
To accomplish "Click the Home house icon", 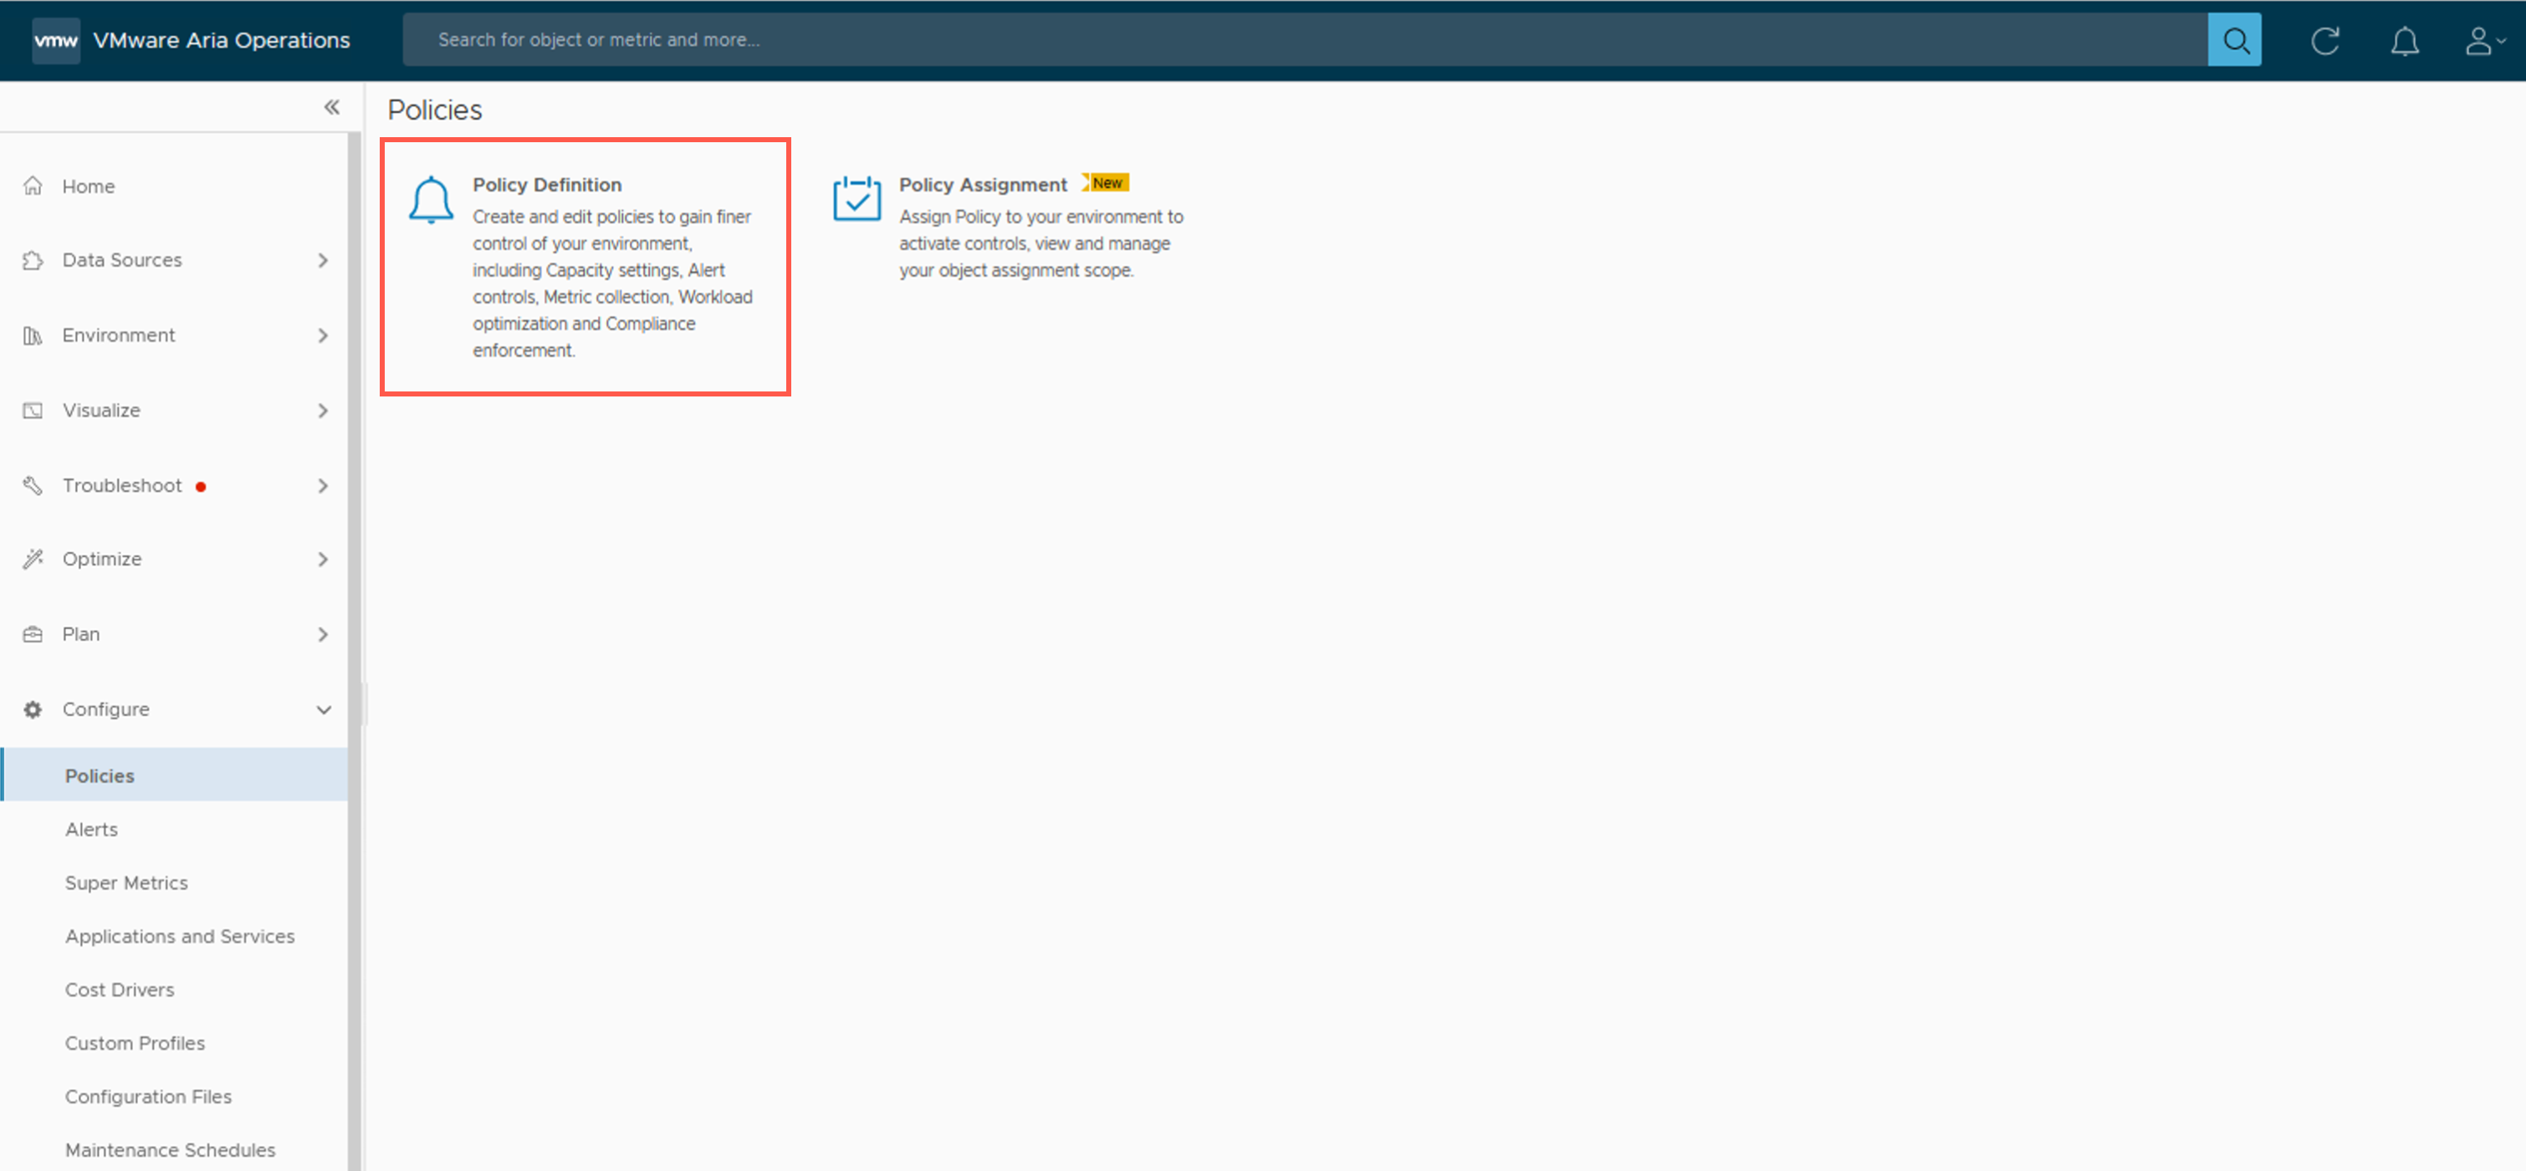I will click(x=33, y=186).
